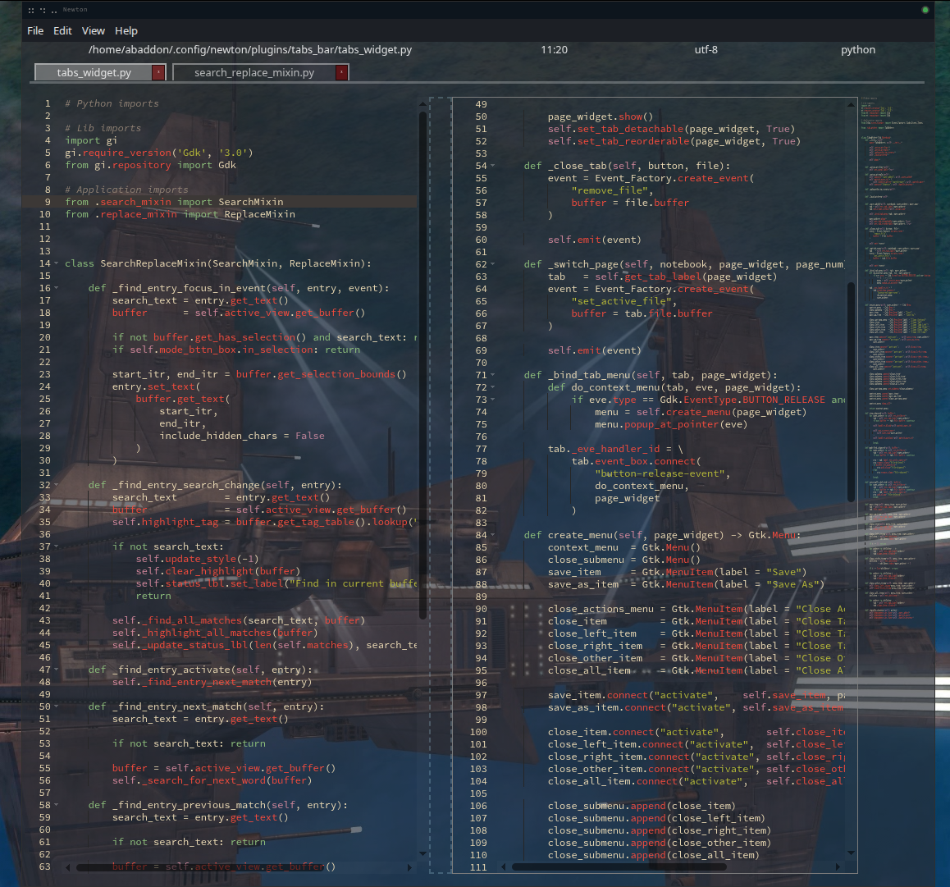
Task: Fold the _find_entry_focus_in_event method
Action: (x=56, y=288)
